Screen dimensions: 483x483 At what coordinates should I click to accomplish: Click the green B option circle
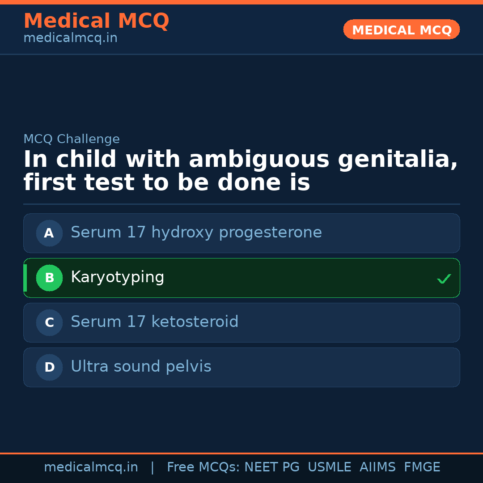(49, 278)
